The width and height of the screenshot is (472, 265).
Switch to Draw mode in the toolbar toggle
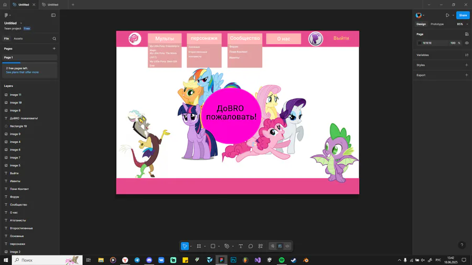pyautogui.click(x=272, y=246)
